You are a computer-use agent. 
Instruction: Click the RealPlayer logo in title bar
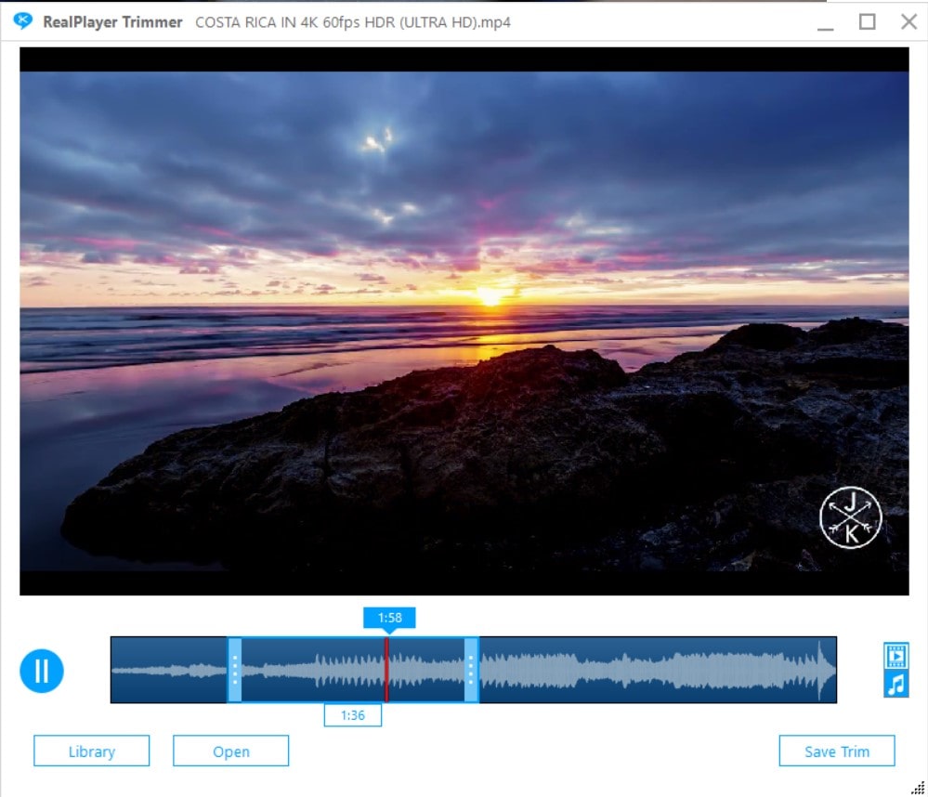23,21
